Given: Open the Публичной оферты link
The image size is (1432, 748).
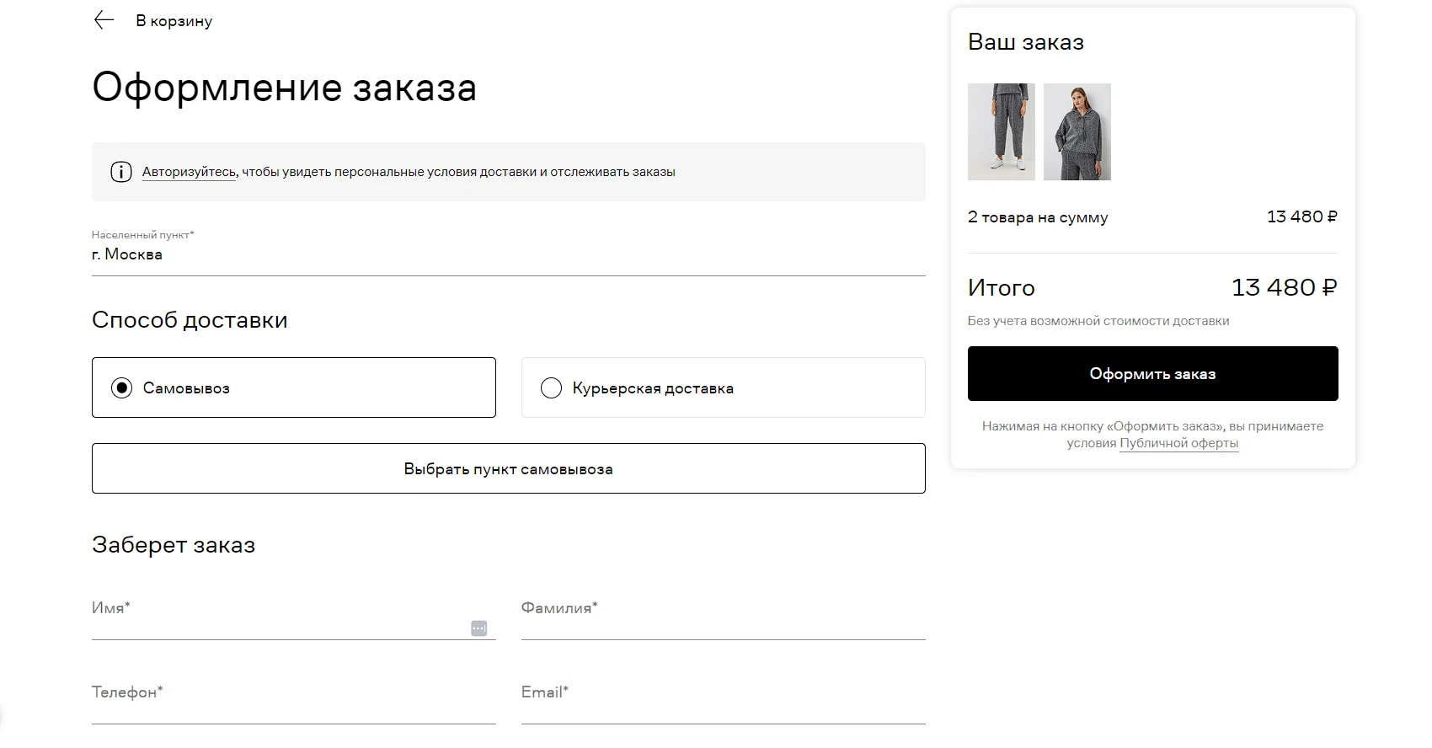Looking at the screenshot, I should 1178,443.
